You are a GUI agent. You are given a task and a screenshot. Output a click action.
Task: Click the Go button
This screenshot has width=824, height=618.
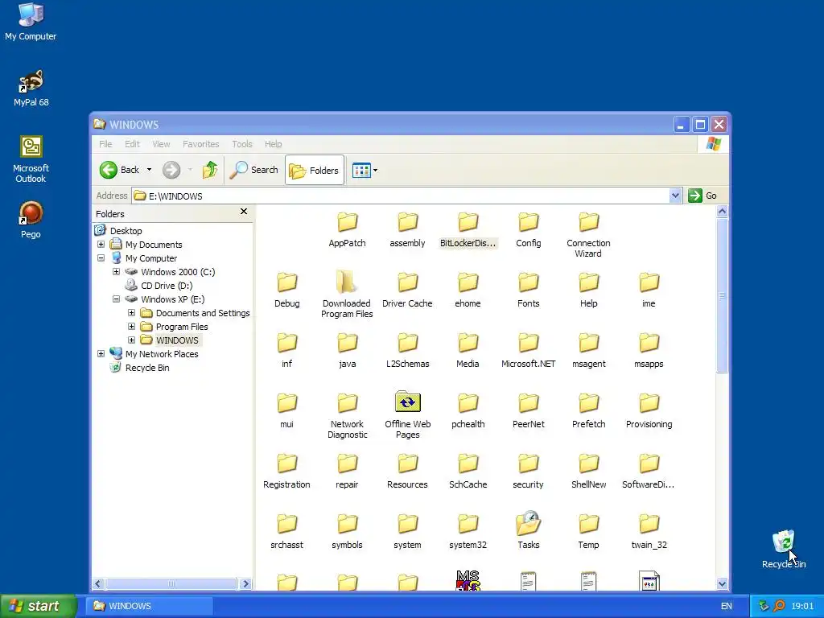[702, 196]
